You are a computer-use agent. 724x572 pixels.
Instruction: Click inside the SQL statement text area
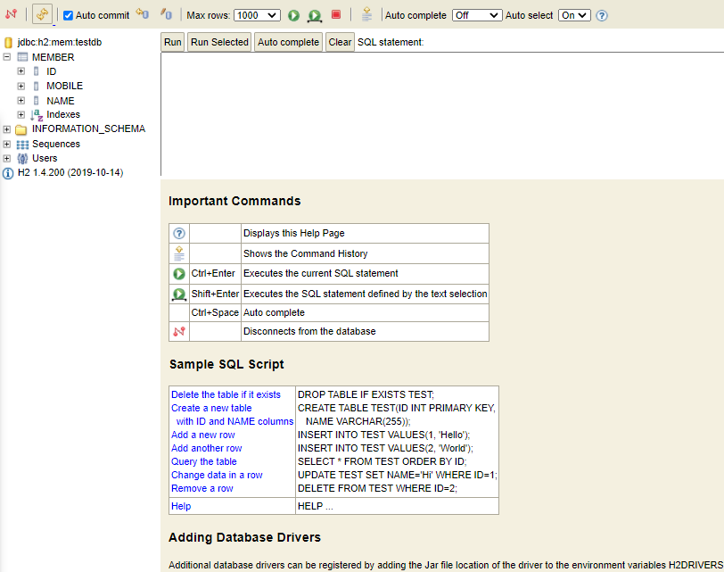click(x=442, y=114)
